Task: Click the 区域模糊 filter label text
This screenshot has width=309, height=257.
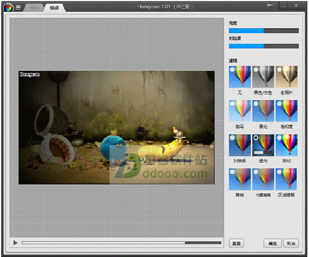Action: tap(287, 195)
